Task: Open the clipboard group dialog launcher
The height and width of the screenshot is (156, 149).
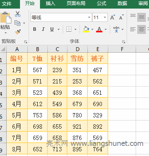Action: point(25,42)
